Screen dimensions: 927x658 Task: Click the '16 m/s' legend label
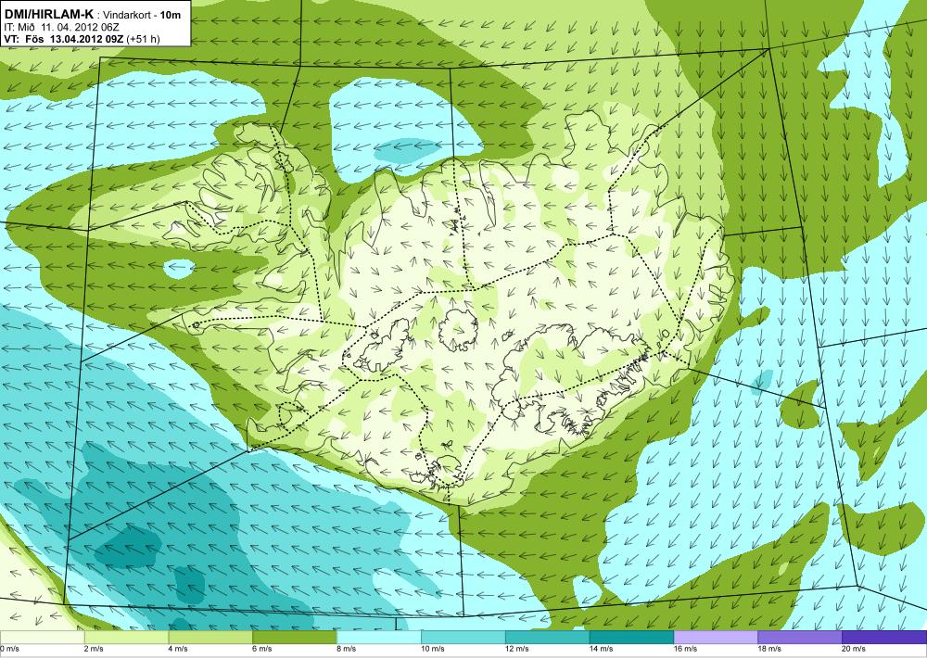point(686,649)
